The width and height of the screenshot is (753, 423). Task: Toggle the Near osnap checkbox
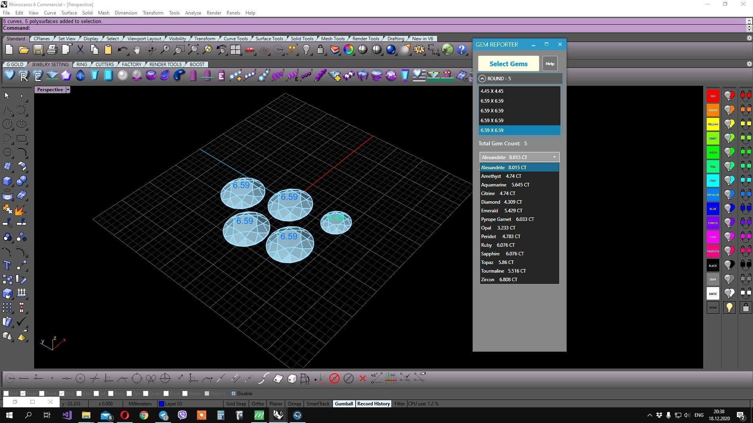pyautogui.click(x=23, y=394)
